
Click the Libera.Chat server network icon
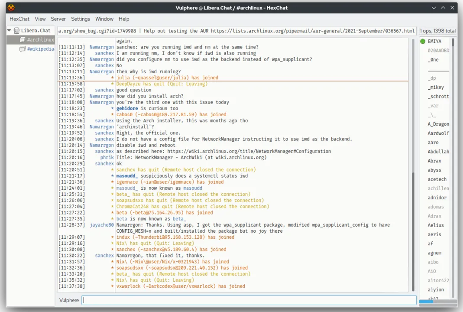[x=16, y=30]
